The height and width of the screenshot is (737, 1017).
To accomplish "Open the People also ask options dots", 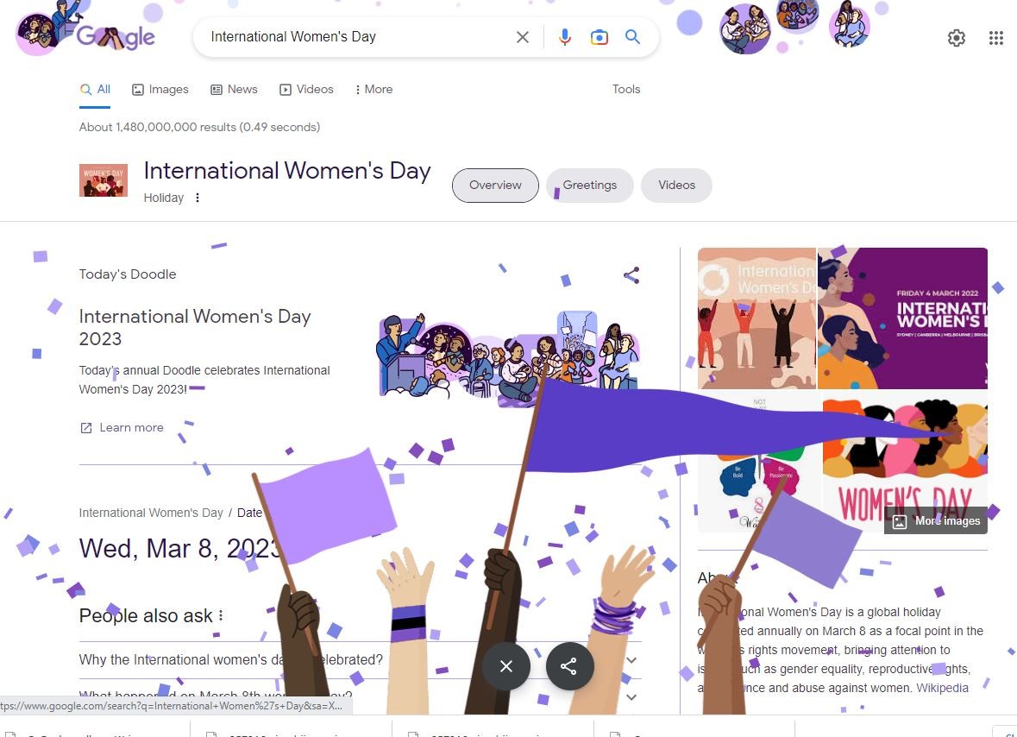I will coord(221,615).
